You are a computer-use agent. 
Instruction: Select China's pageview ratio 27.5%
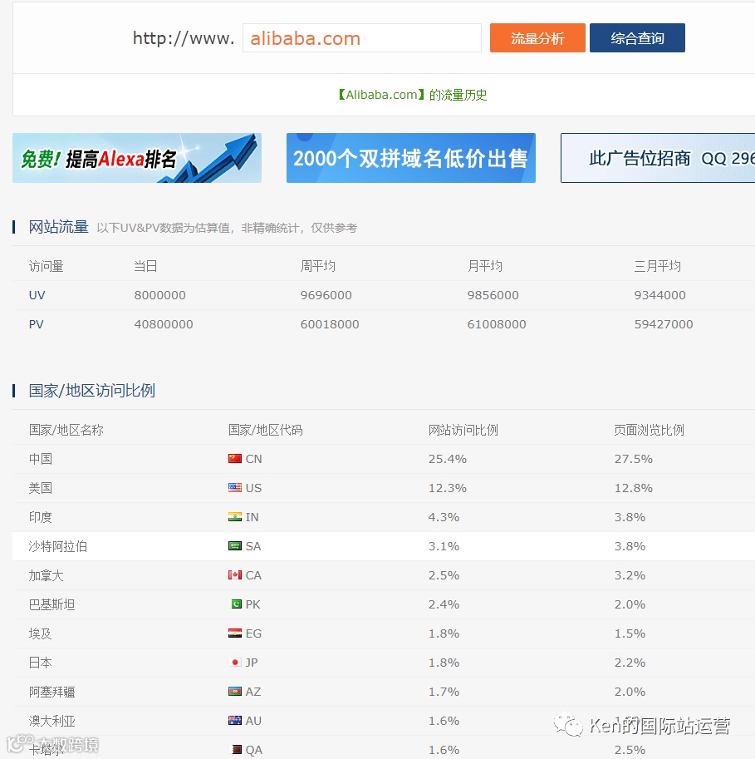point(634,458)
